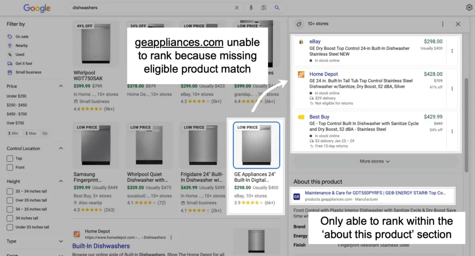Open more options for the Best Buy offer
The image size is (475, 256).
click(x=452, y=131)
